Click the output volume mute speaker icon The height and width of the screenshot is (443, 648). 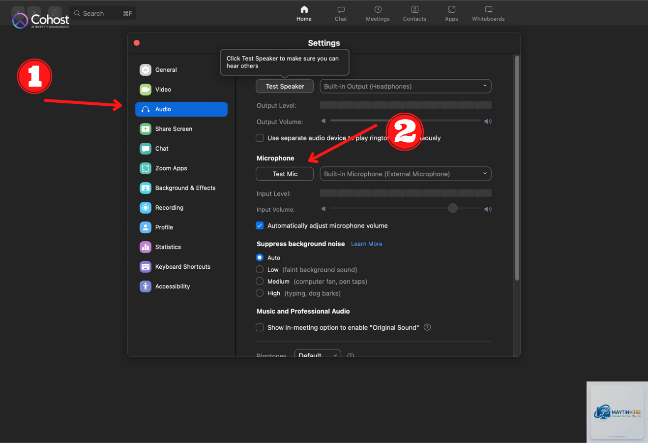pos(324,121)
